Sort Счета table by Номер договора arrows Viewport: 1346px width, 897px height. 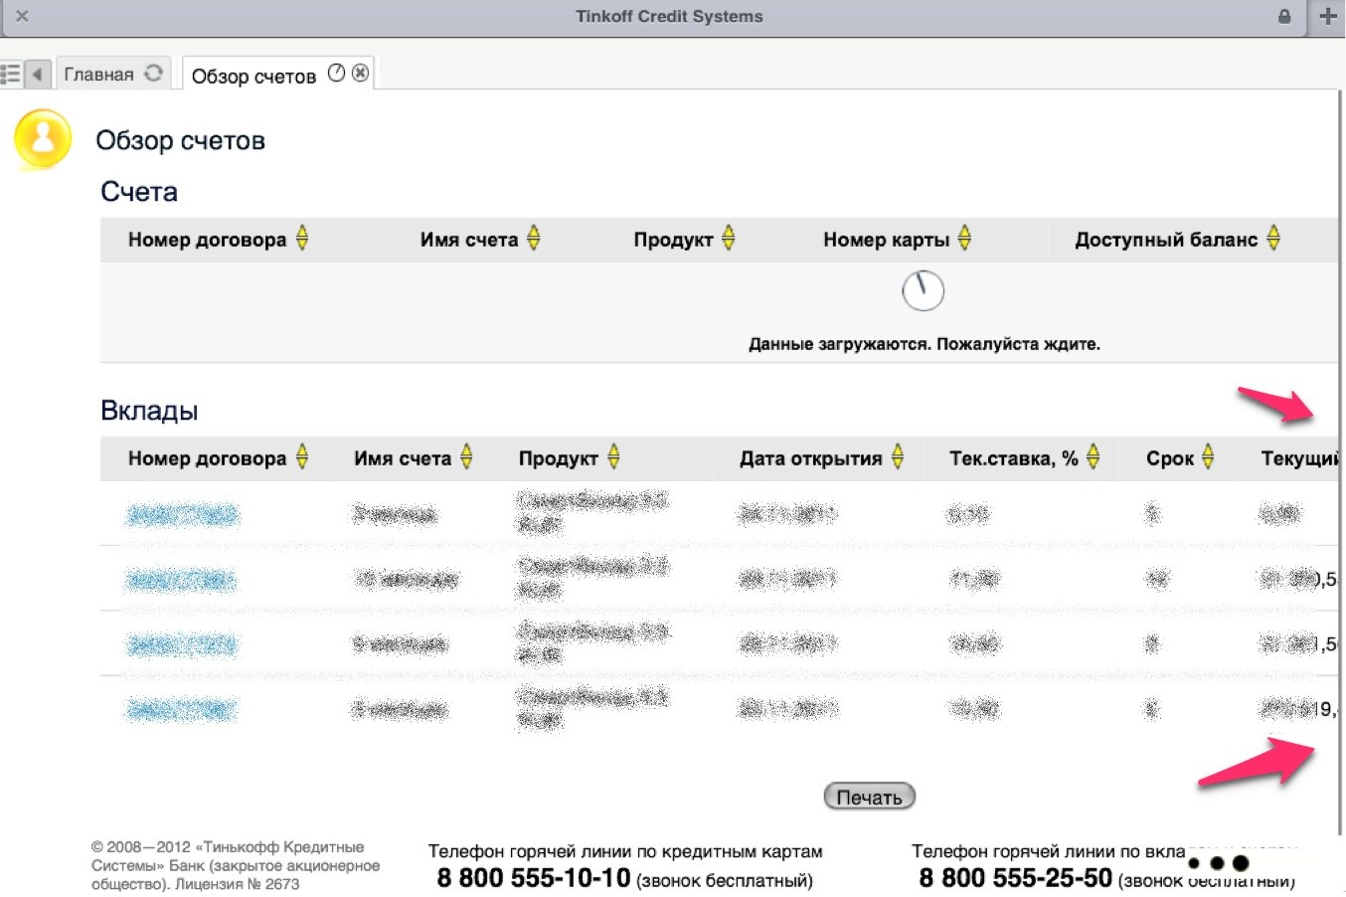302,239
